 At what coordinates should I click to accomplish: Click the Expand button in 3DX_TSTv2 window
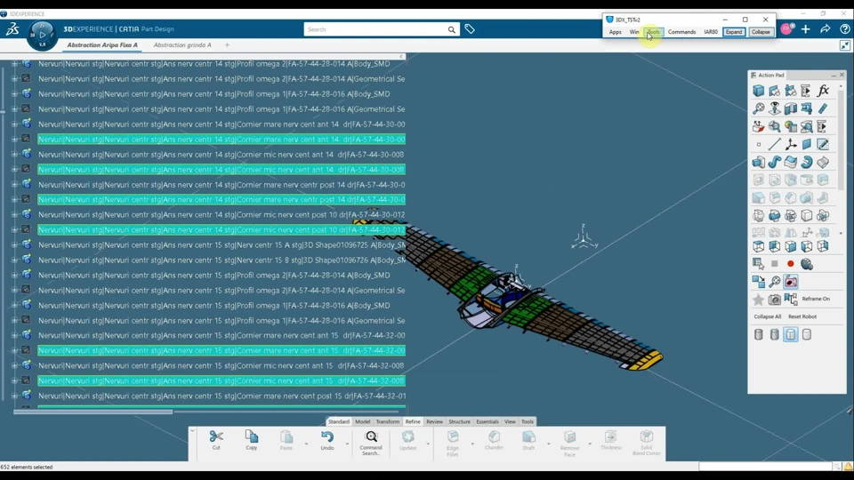(734, 32)
